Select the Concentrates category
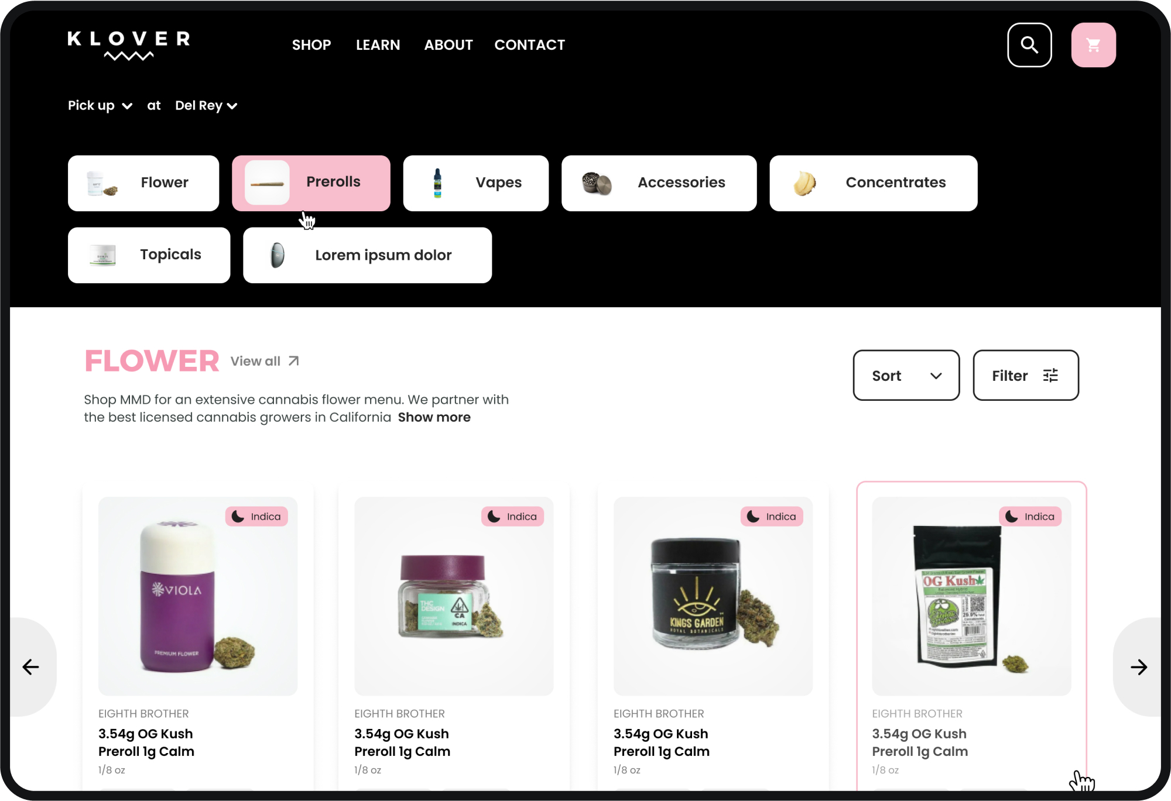 click(873, 183)
